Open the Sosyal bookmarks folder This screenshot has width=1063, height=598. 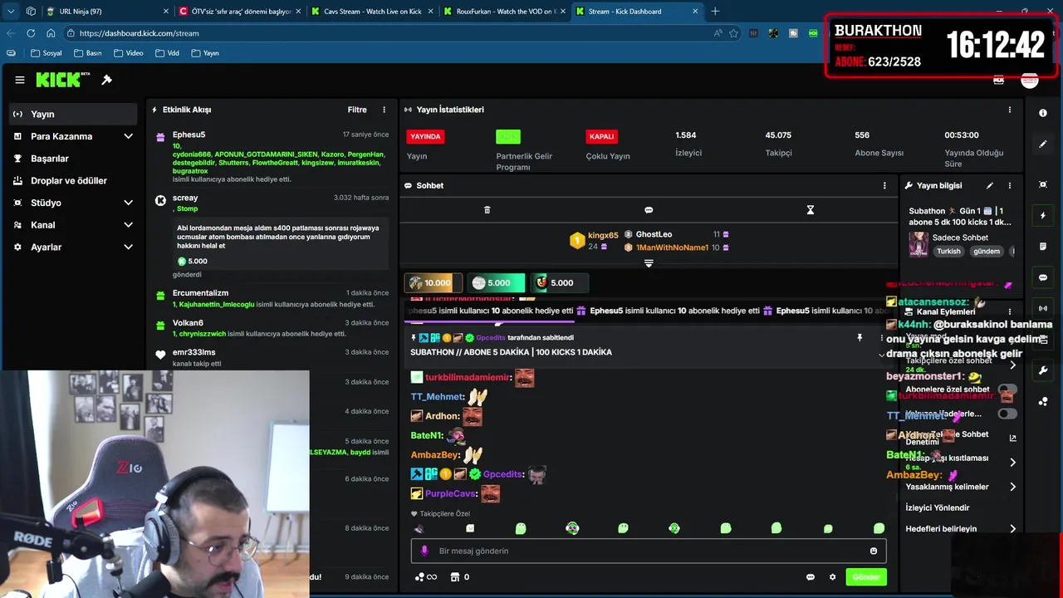[x=46, y=53]
